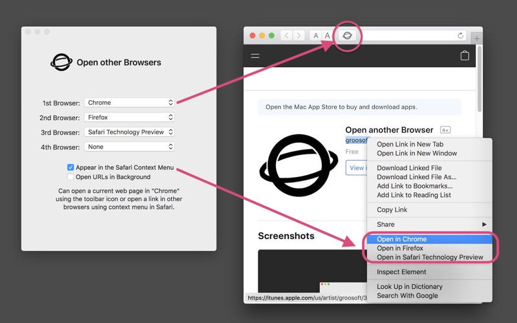The height and width of the screenshot is (323, 517).
Task: Close the Safari window with red button
Action: 253,36
